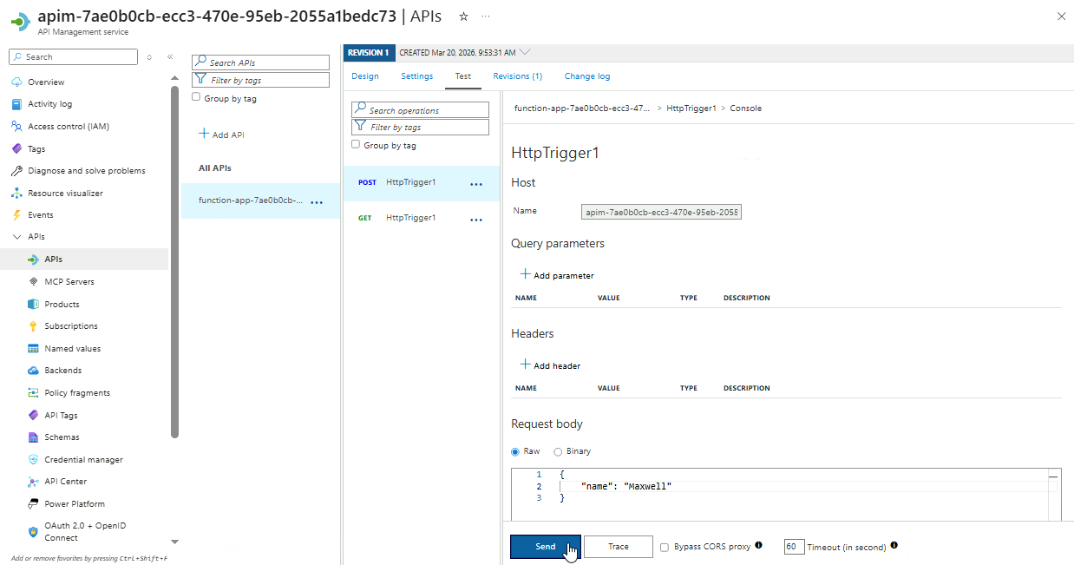The width and height of the screenshot is (1074, 565).
Task: Open the Change log tab
Action: pyautogui.click(x=586, y=76)
